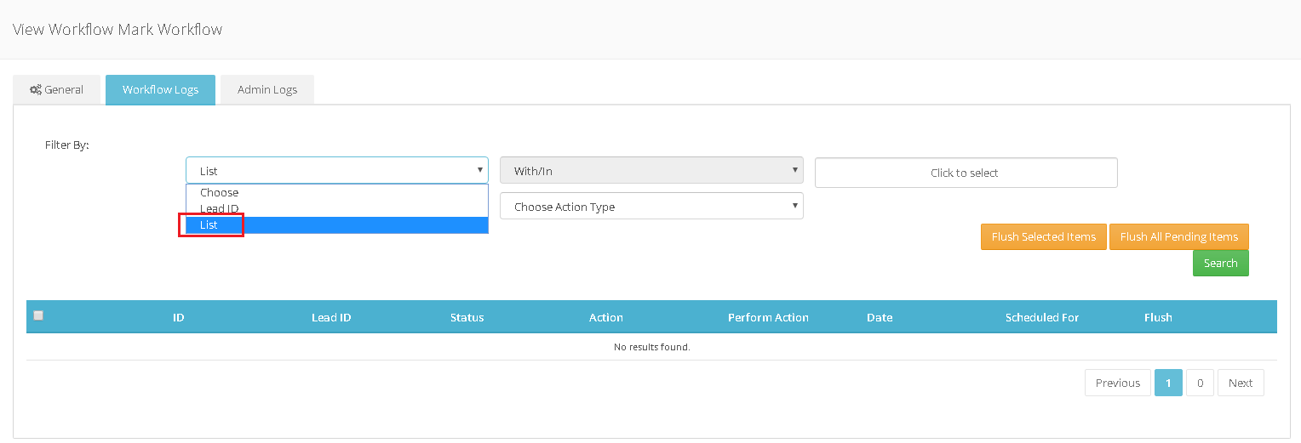Switch to the Admin Logs tab
This screenshot has height=443, width=1301.
pyautogui.click(x=267, y=89)
